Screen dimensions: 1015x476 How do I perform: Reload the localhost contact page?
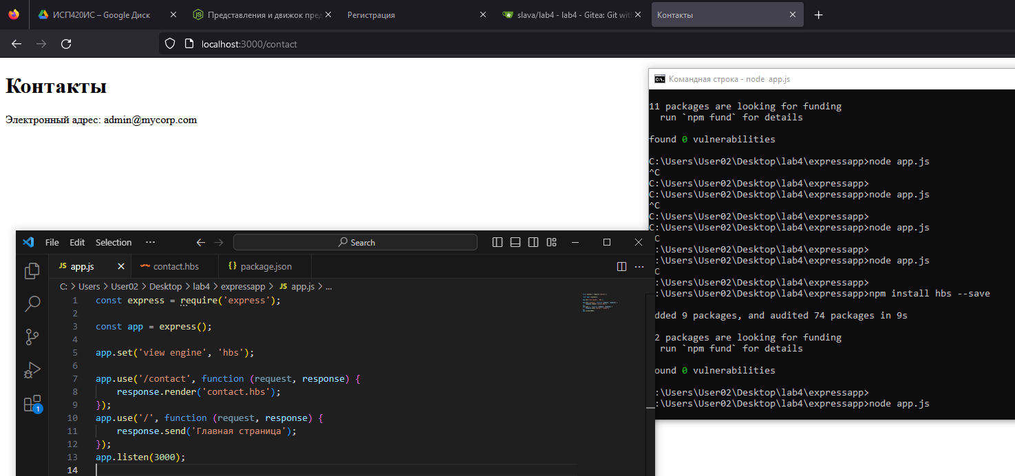point(66,44)
